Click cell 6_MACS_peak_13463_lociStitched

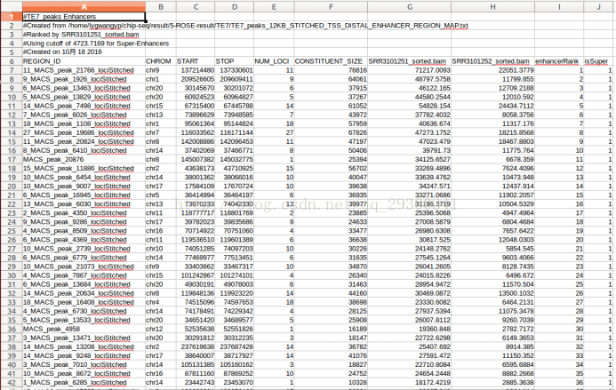(x=84, y=88)
